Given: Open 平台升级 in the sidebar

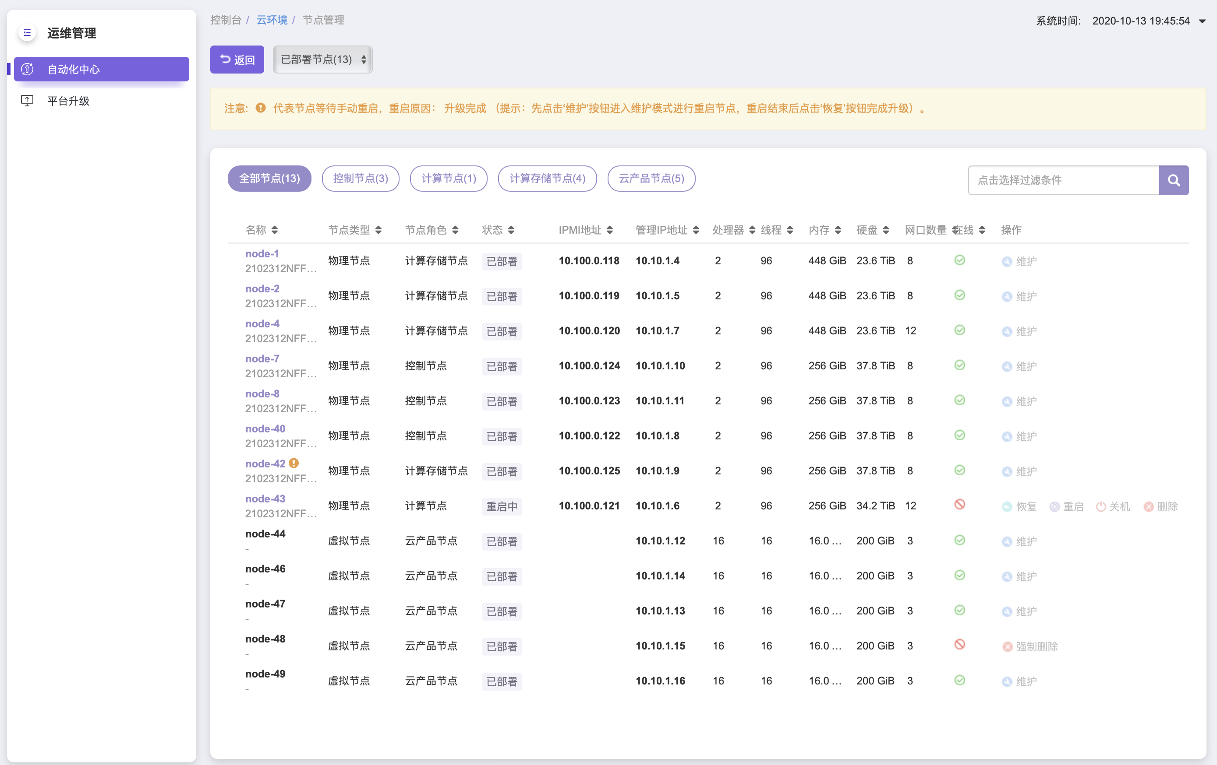Looking at the screenshot, I should 68,101.
